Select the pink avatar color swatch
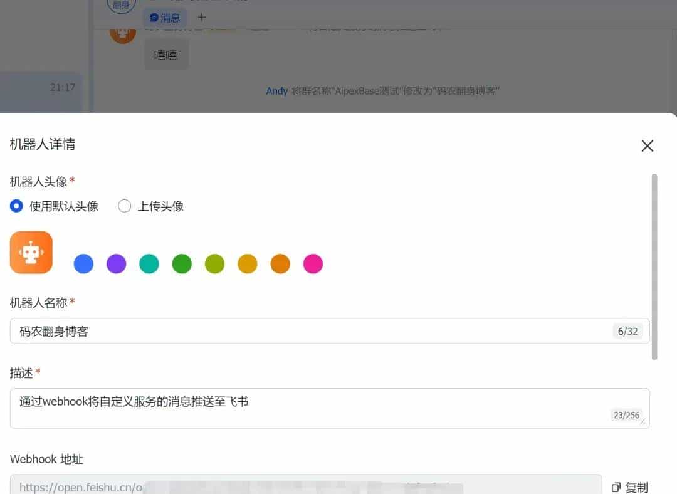The height and width of the screenshot is (494, 677). pos(313,264)
